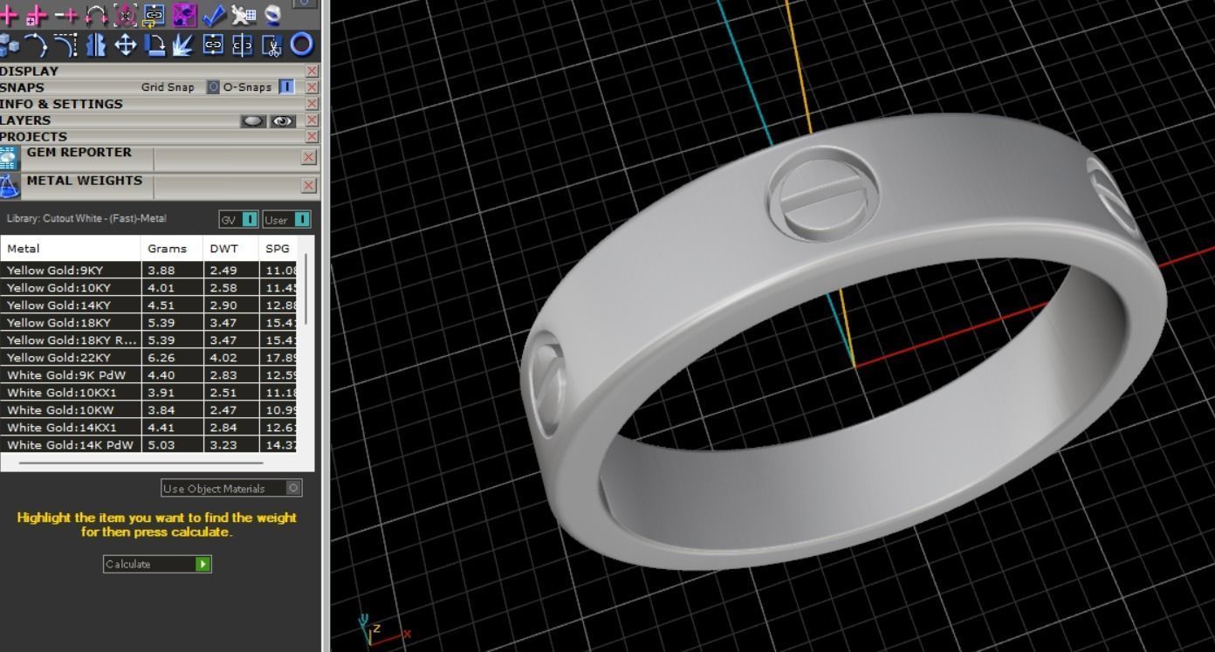Image resolution: width=1215 pixels, height=652 pixels.
Task: Close the INFO & SETTINGS panel X
Action: tap(312, 104)
